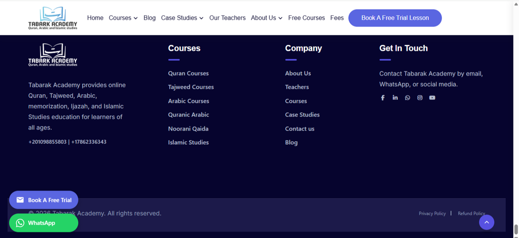Open Contact us footer link

coord(300,129)
